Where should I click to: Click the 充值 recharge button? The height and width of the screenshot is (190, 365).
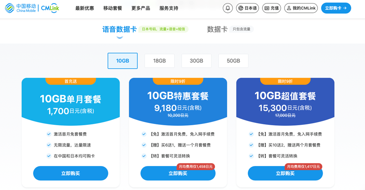[x=271, y=8]
